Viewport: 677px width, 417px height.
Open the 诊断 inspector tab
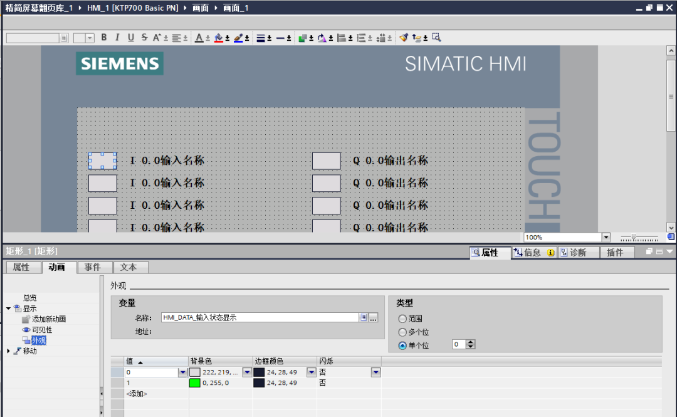579,252
